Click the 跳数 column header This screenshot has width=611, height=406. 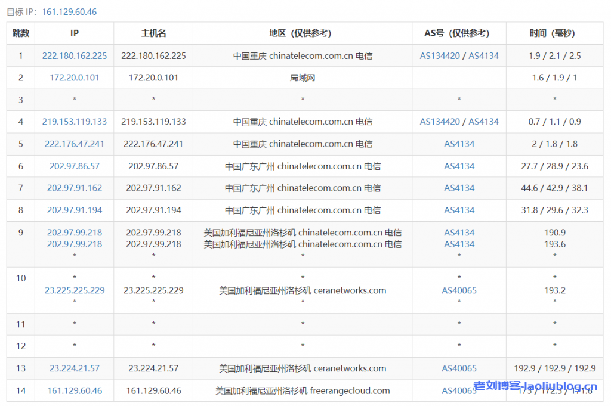21,33
